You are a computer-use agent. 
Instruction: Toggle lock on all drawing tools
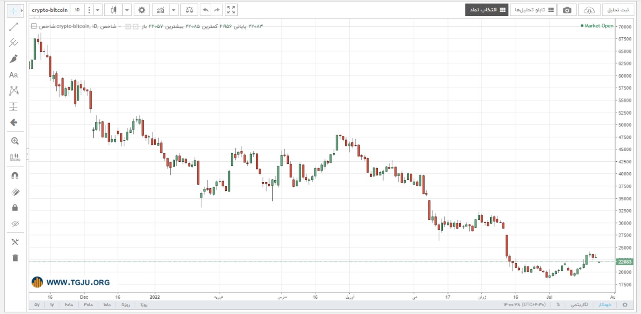pyautogui.click(x=15, y=208)
